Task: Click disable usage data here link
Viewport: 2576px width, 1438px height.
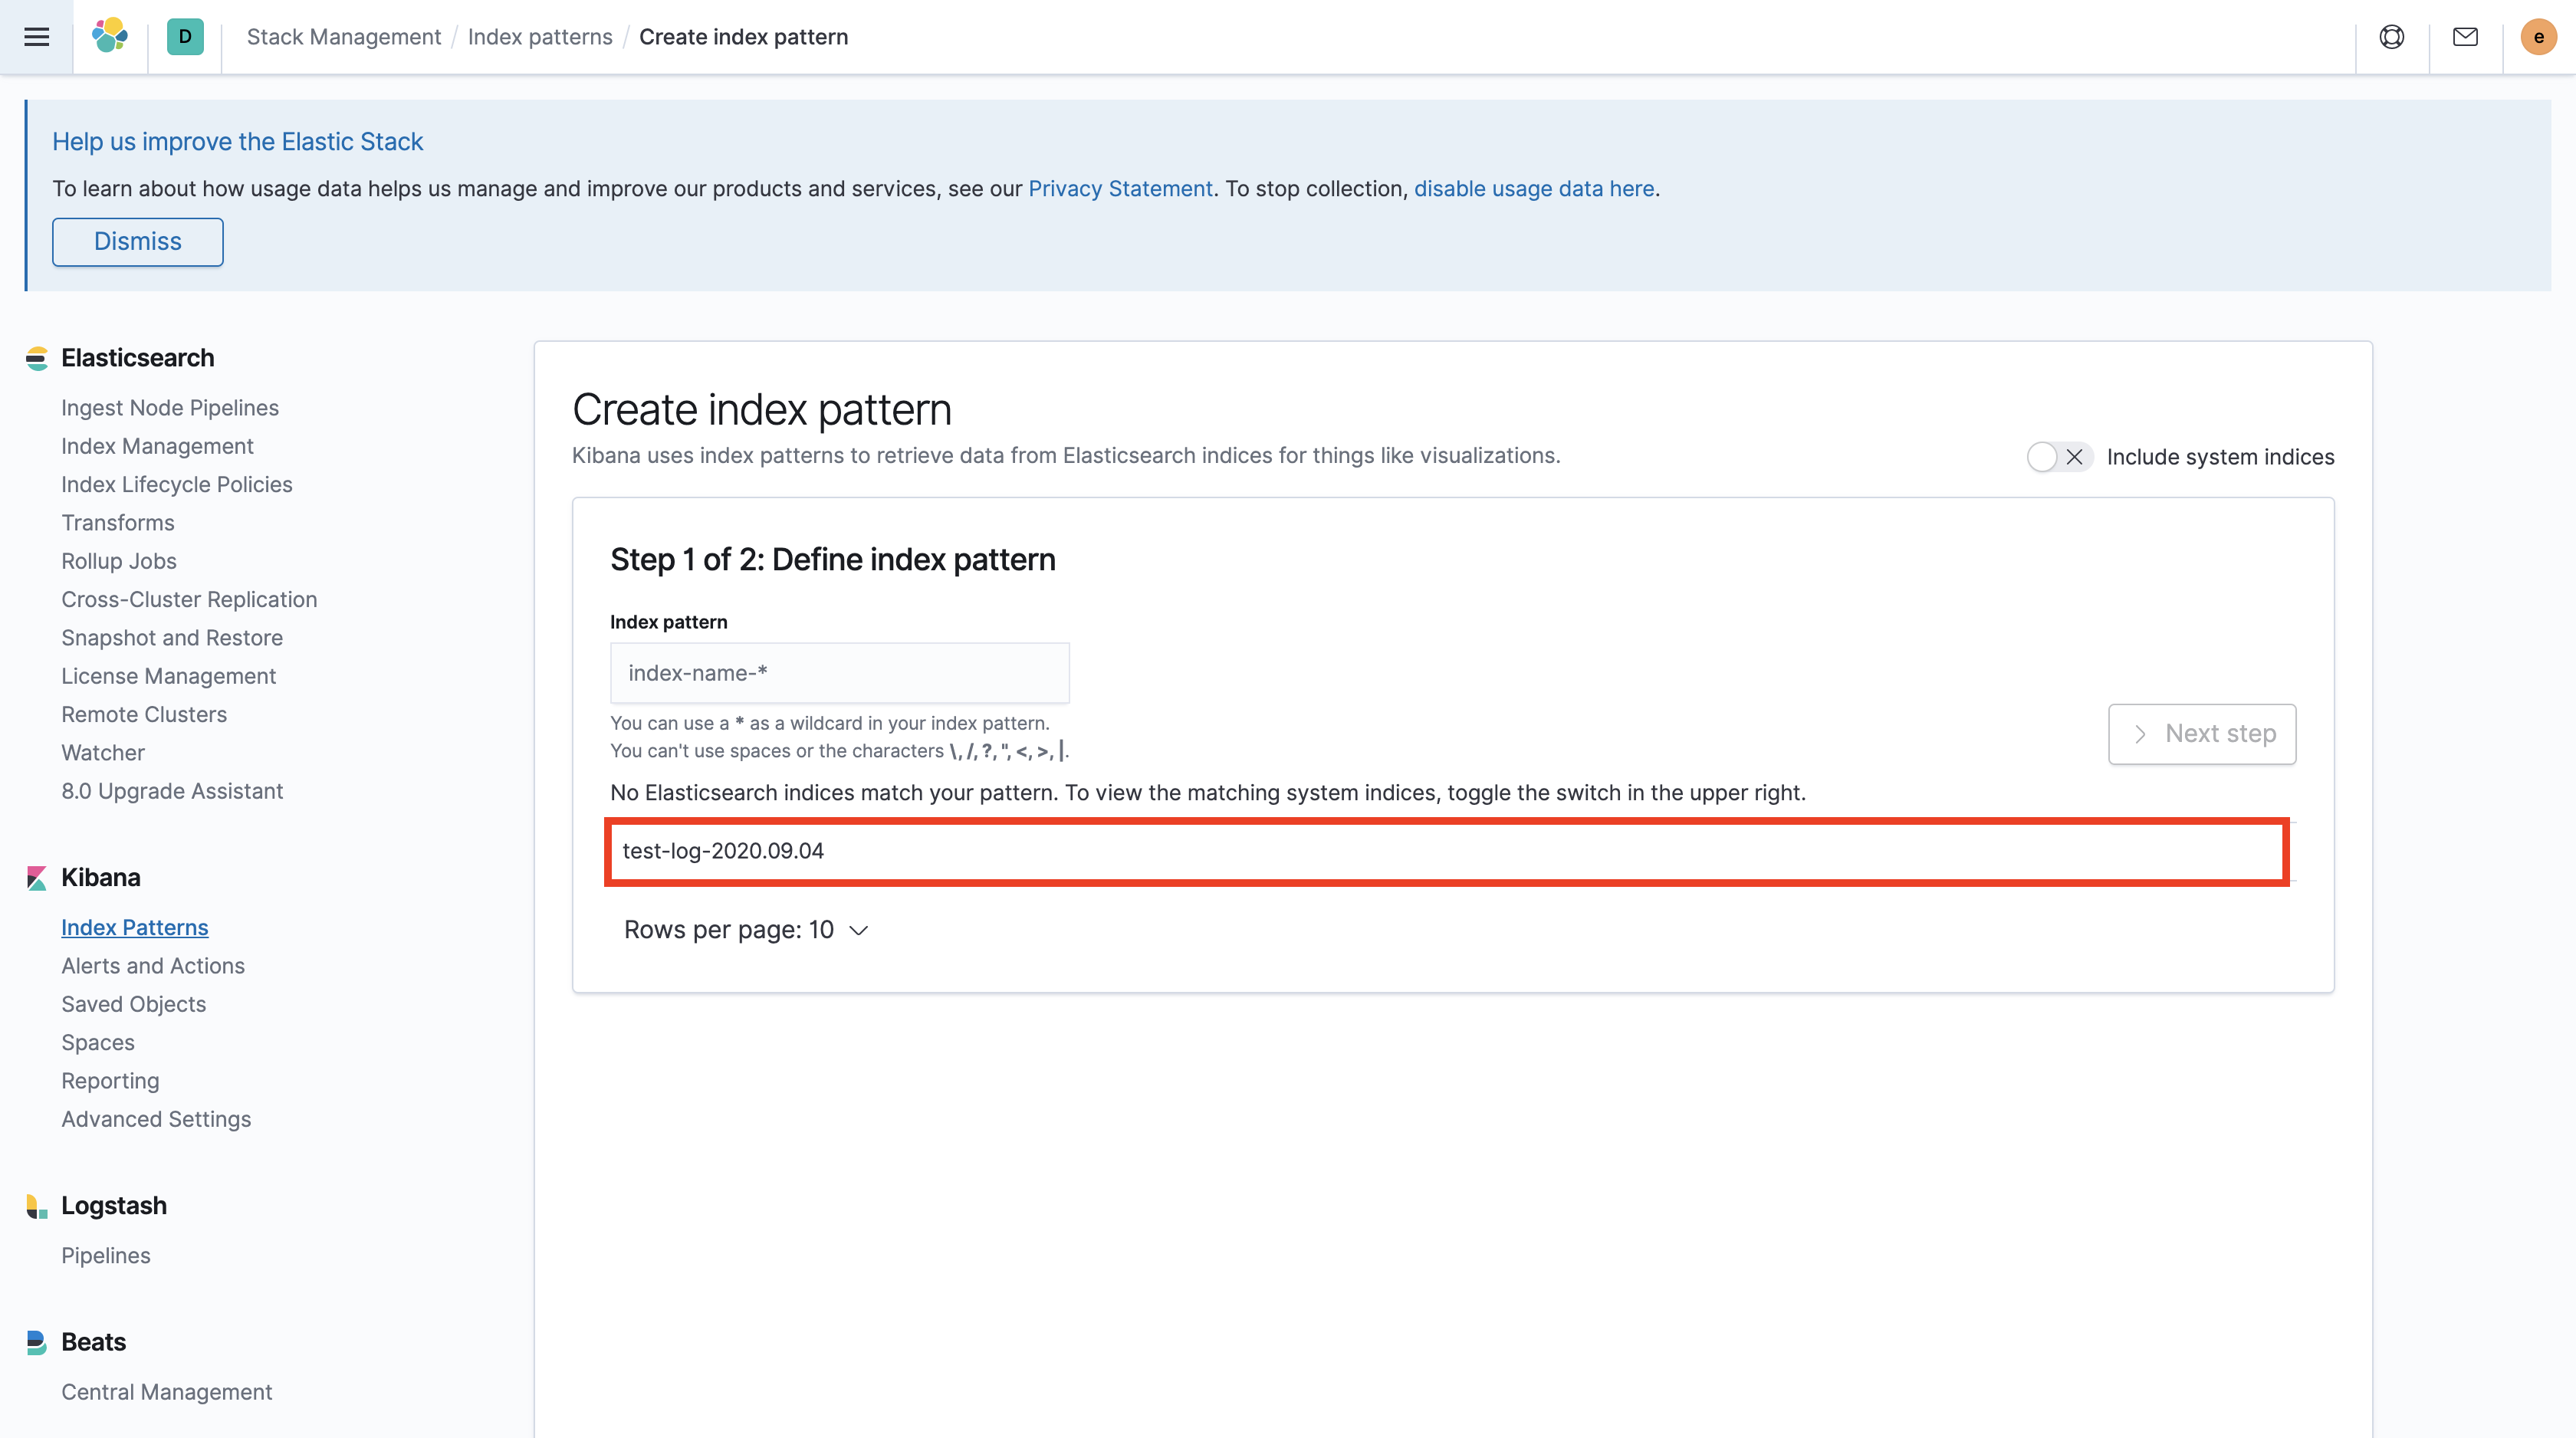Action: pyautogui.click(x=1534, y=188)
